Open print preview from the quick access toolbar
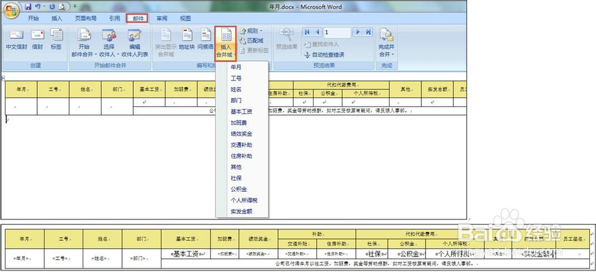596x272 pixels. 61,7
